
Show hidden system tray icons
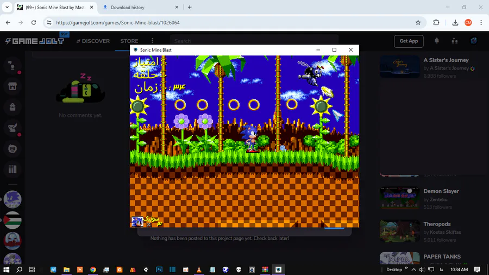click(x=413, y=270)
